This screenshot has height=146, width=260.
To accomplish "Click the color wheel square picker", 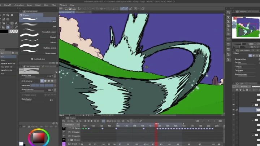I will [x=39, y=138].
